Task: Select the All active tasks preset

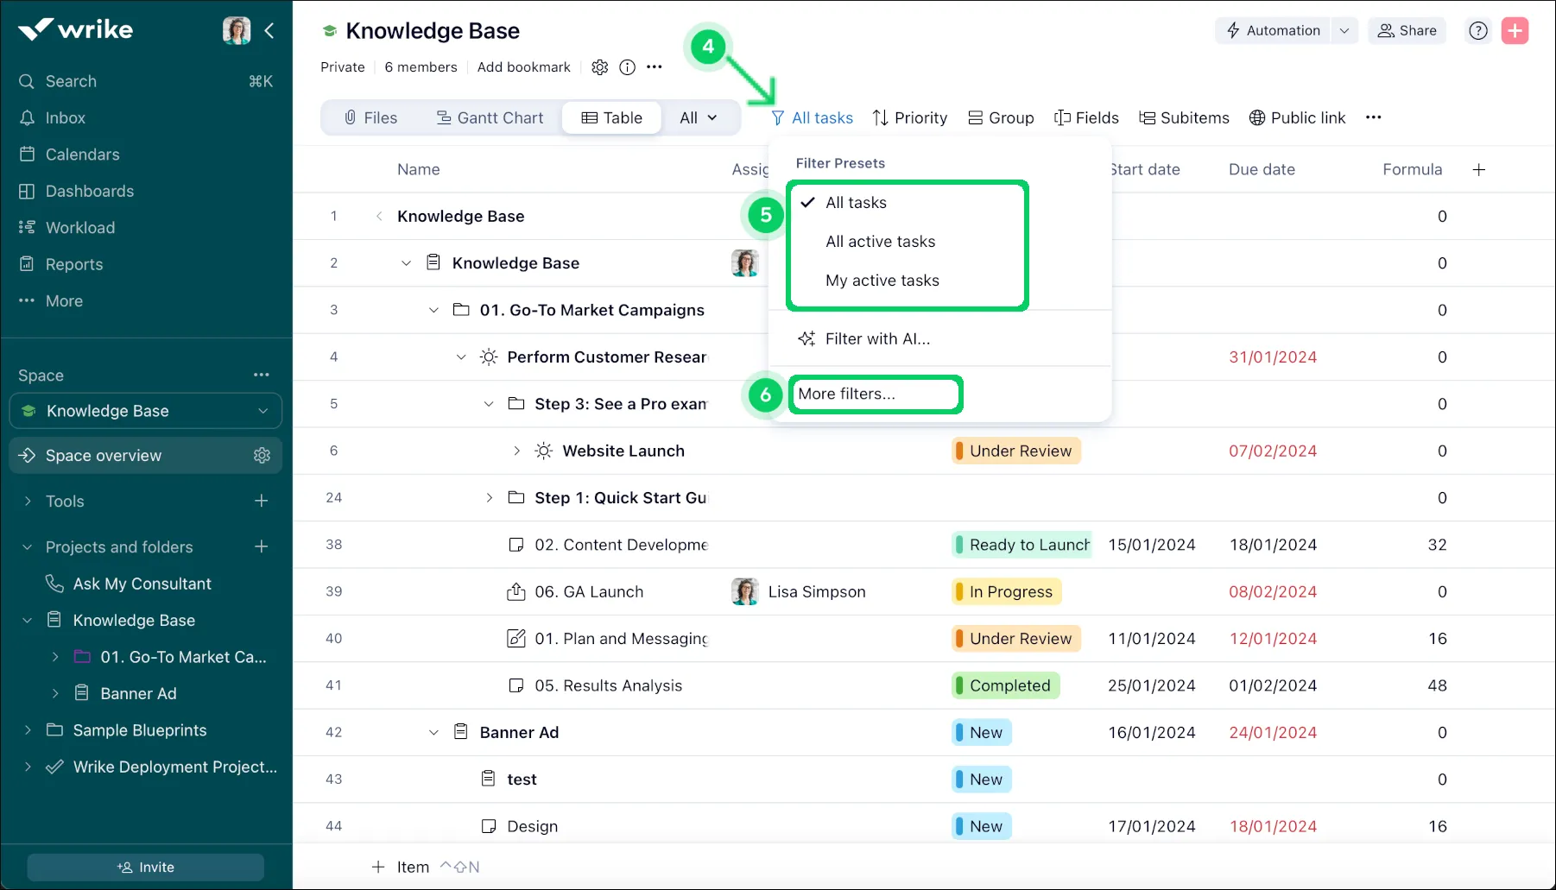Action: point(880,242)
